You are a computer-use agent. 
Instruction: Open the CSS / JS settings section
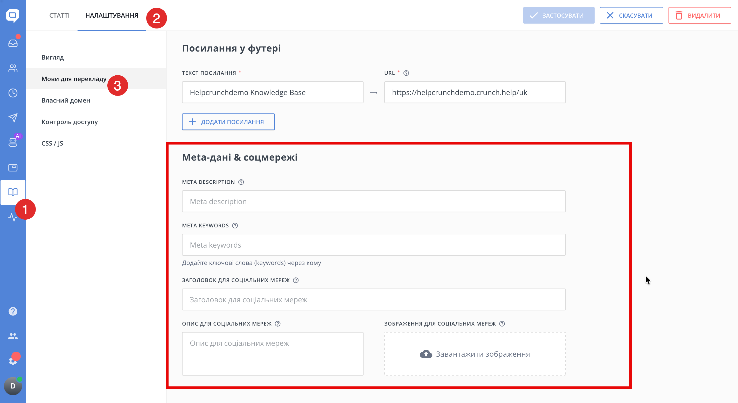52,143
